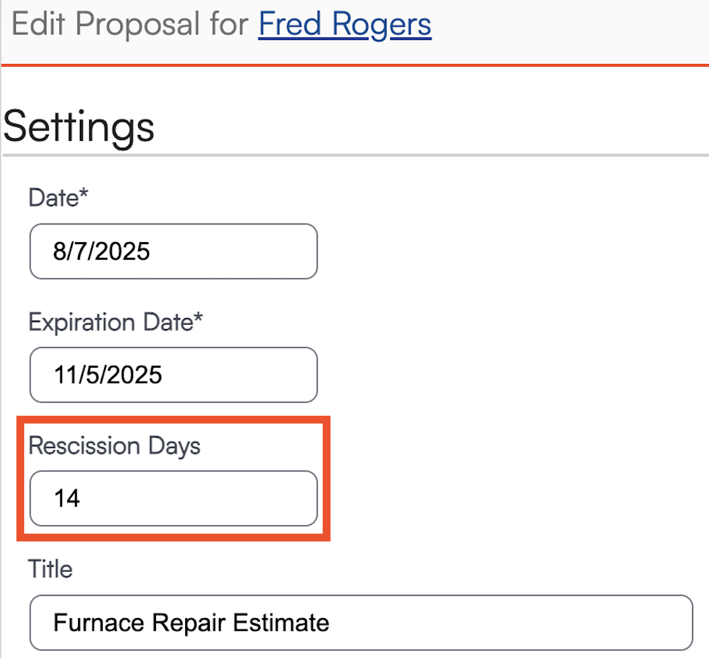This screenshot has width=709, height=658.
Task: Focus the Rescission Days input field
Action: click(173, 498)
